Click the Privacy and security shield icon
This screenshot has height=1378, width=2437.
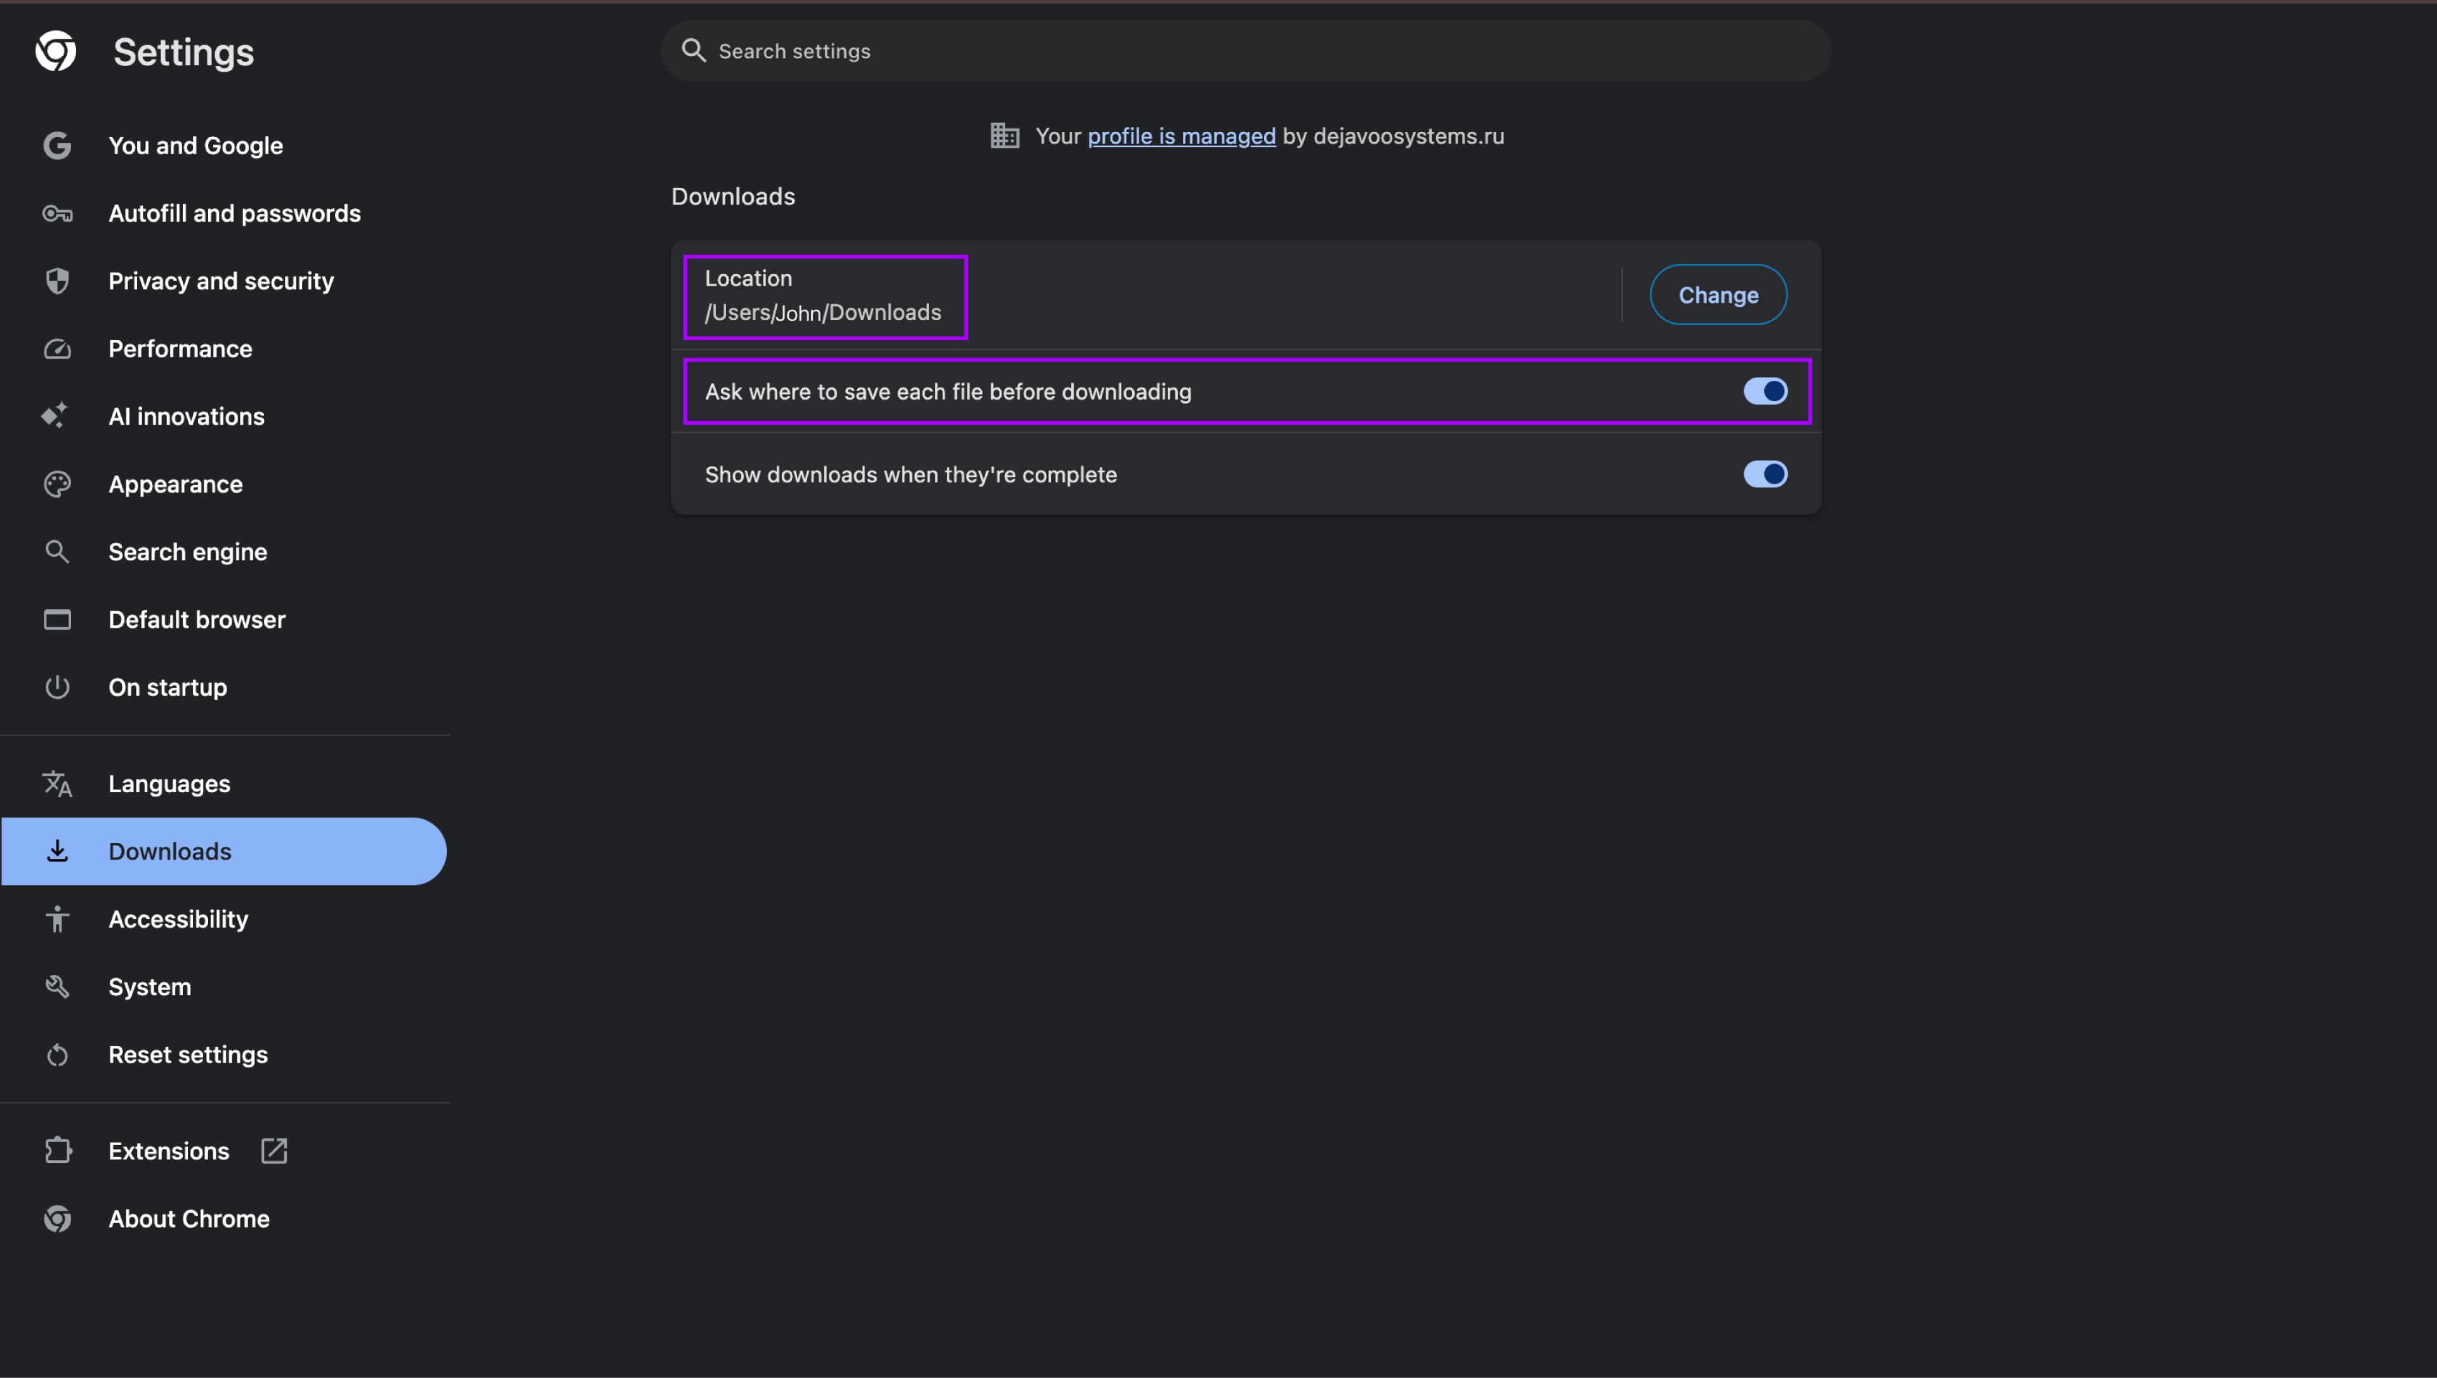(x=56, y=281)
